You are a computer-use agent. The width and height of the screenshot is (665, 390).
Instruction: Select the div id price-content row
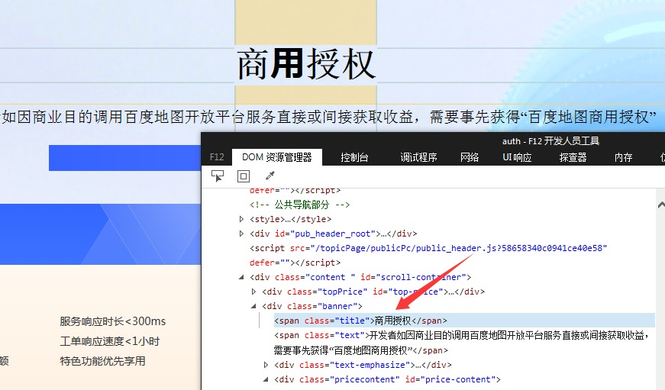pos(387,379)
